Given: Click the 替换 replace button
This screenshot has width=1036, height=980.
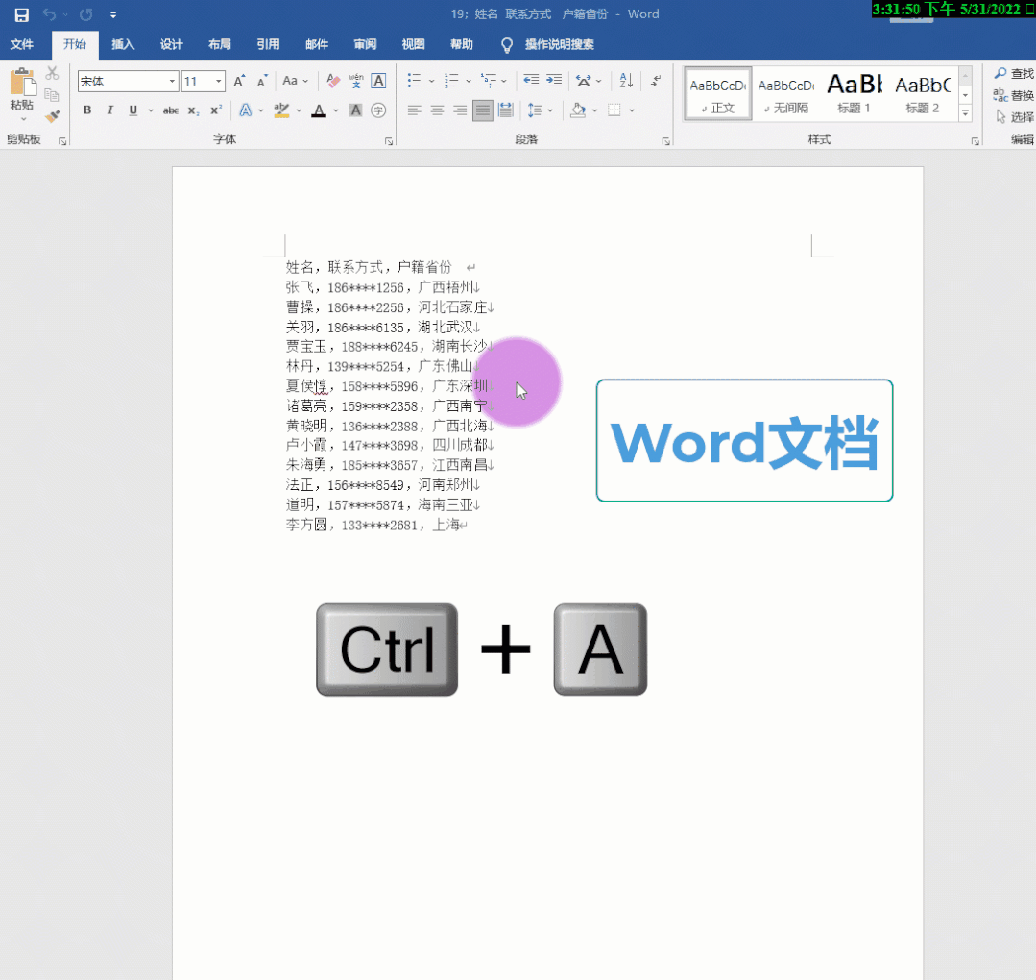Looking at the screenshot, I should point(1014,95).
